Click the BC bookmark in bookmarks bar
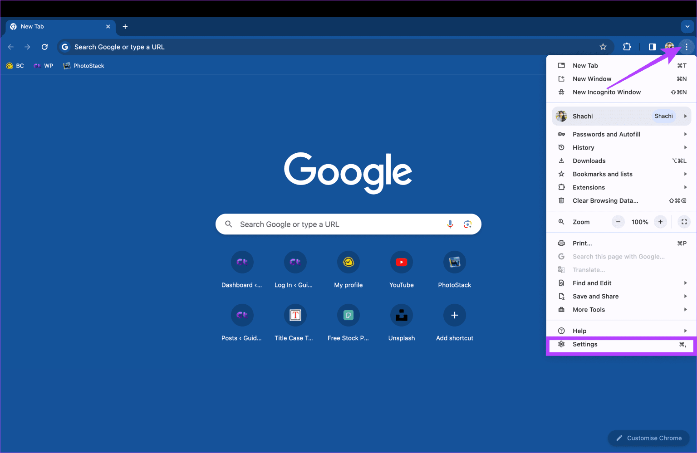697x453 pixels. (15, 66)
